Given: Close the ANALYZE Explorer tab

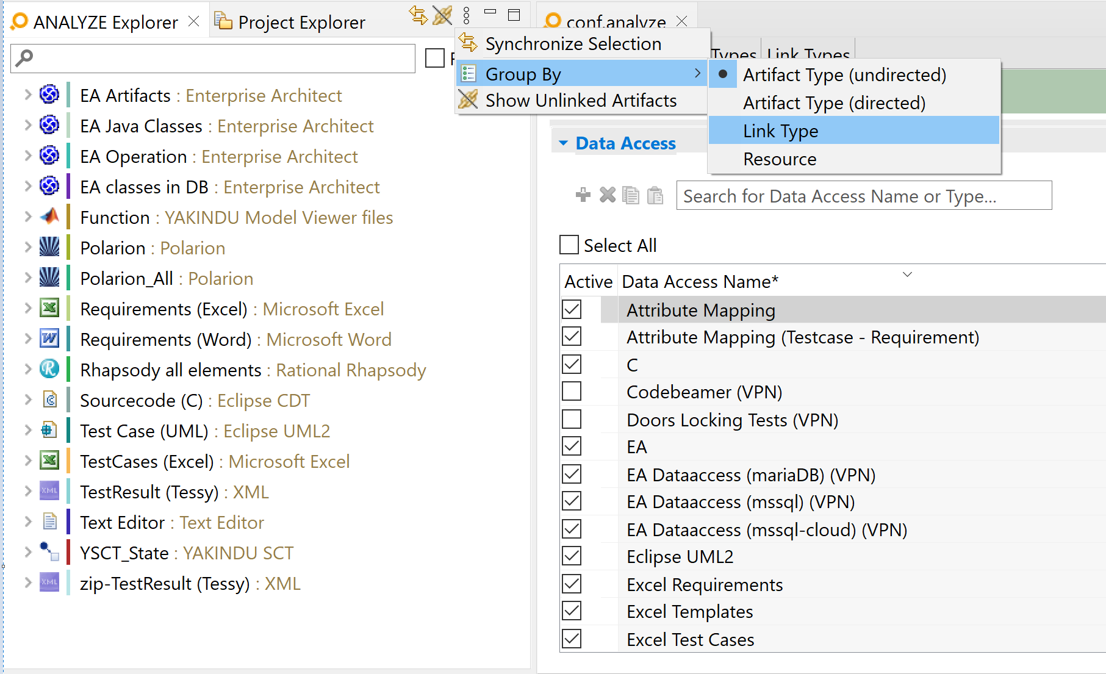Looking at the screenshot, I should point(194,21).
